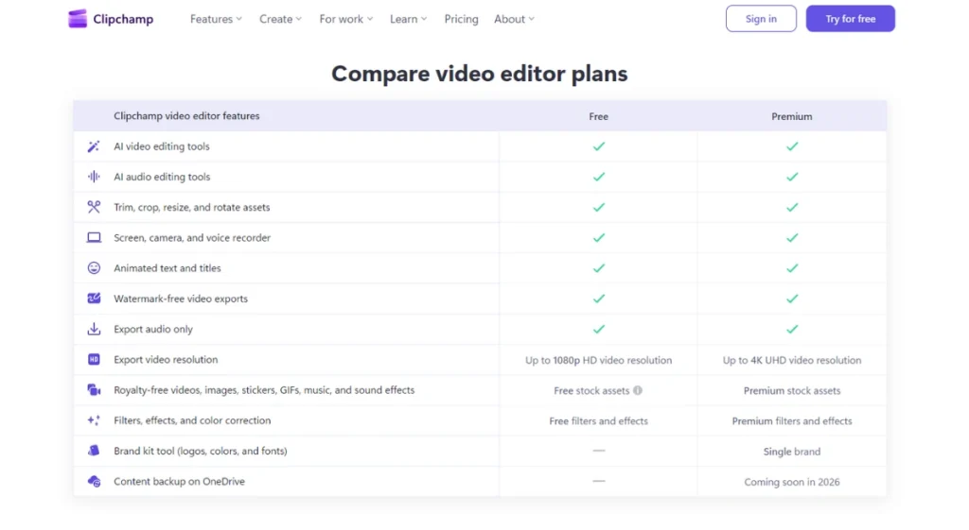Click the AI video editing magic wand icon
Screen dimensions: 969x530
(94, 146)
